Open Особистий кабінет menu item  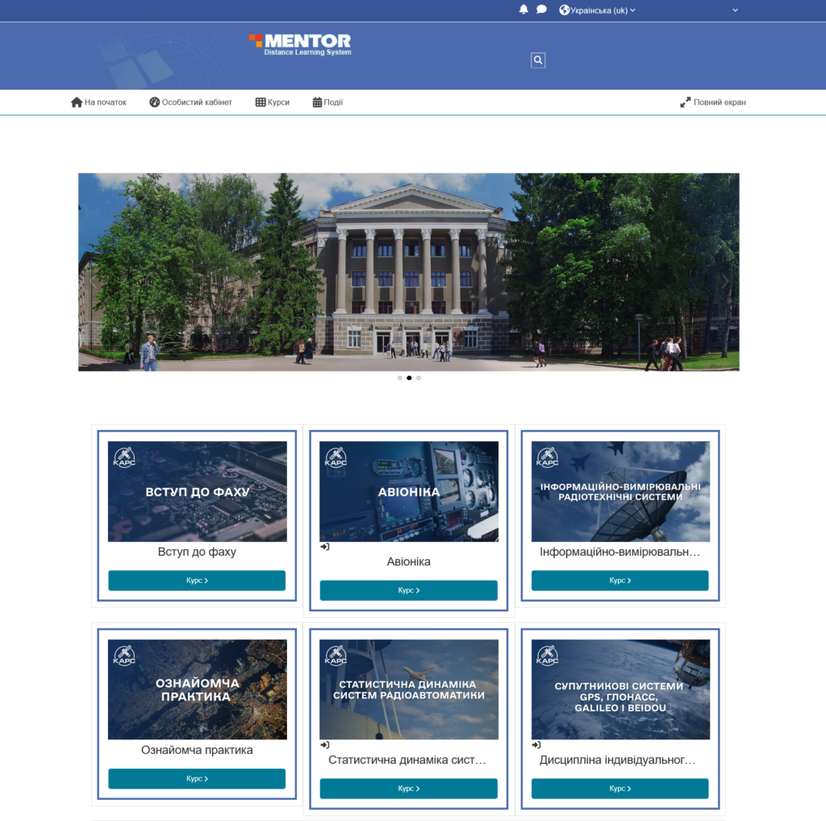(x=197, y=102)
